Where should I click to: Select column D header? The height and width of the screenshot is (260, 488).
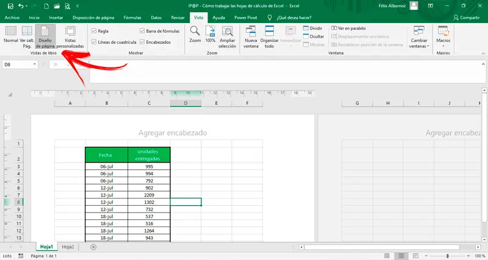[x=185, y=103]
